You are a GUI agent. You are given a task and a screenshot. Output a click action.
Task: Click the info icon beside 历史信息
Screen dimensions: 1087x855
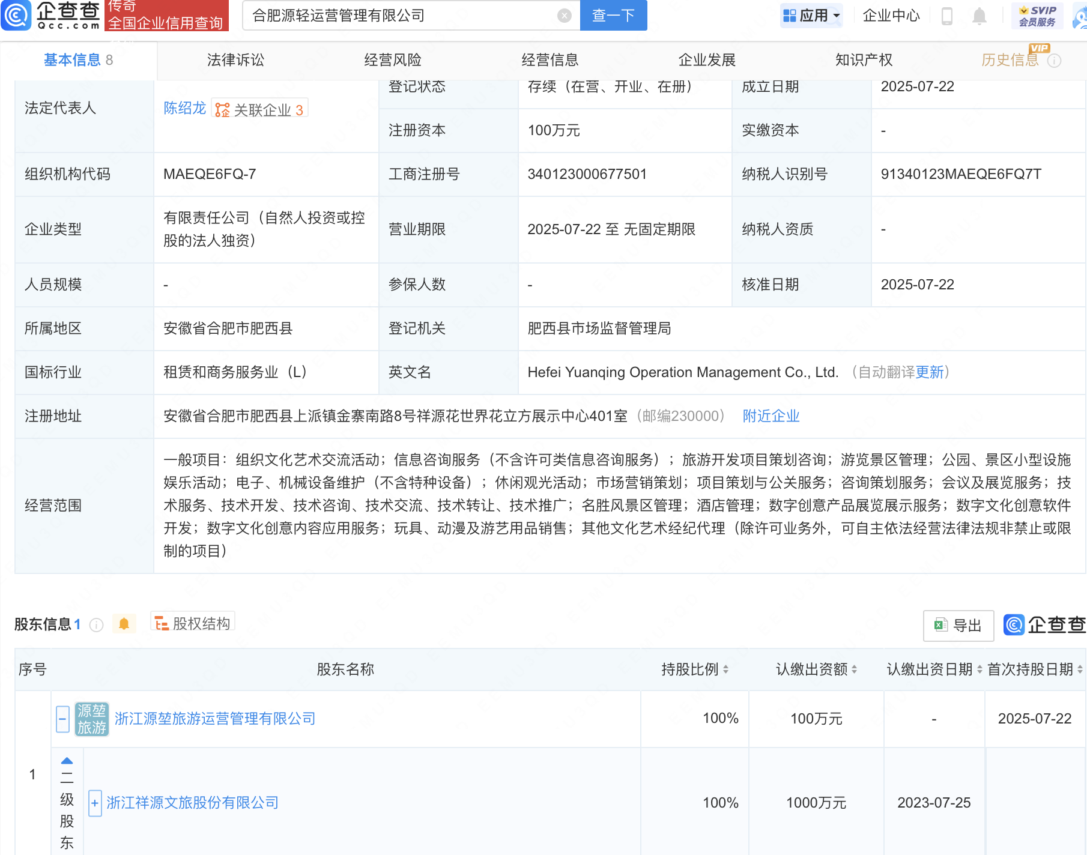pyautogui.click(x=1055, y=61)
